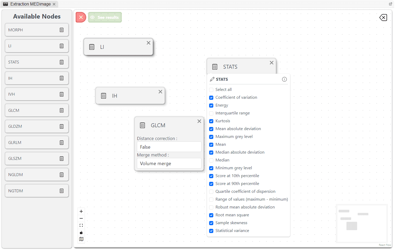This screenshot has width=395, height=250.
Task: Enable the Select all checkbox
Action: (x=211, y=90)
